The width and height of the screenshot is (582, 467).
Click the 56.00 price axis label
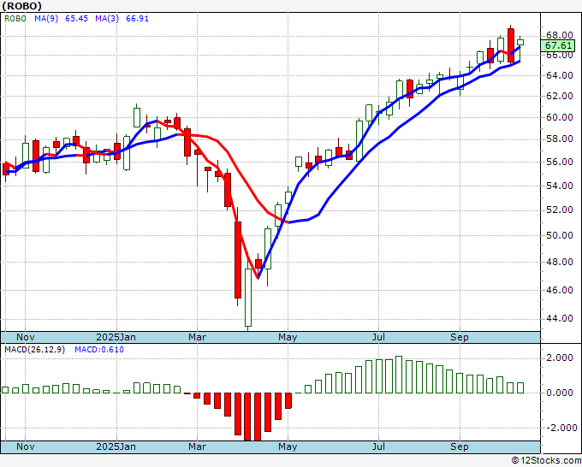pyautogui.click(x=560, y=163)
